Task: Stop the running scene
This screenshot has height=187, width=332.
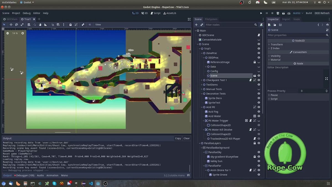Action: (x=272, y=13)
